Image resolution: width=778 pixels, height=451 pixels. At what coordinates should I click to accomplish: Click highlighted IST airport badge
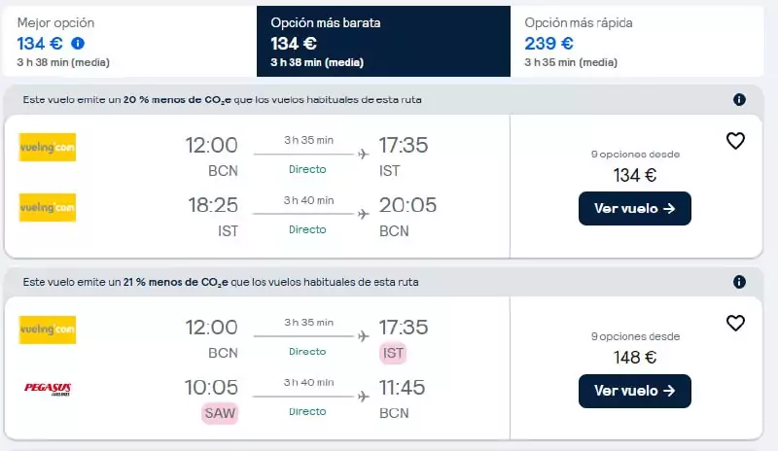(393, 353)
